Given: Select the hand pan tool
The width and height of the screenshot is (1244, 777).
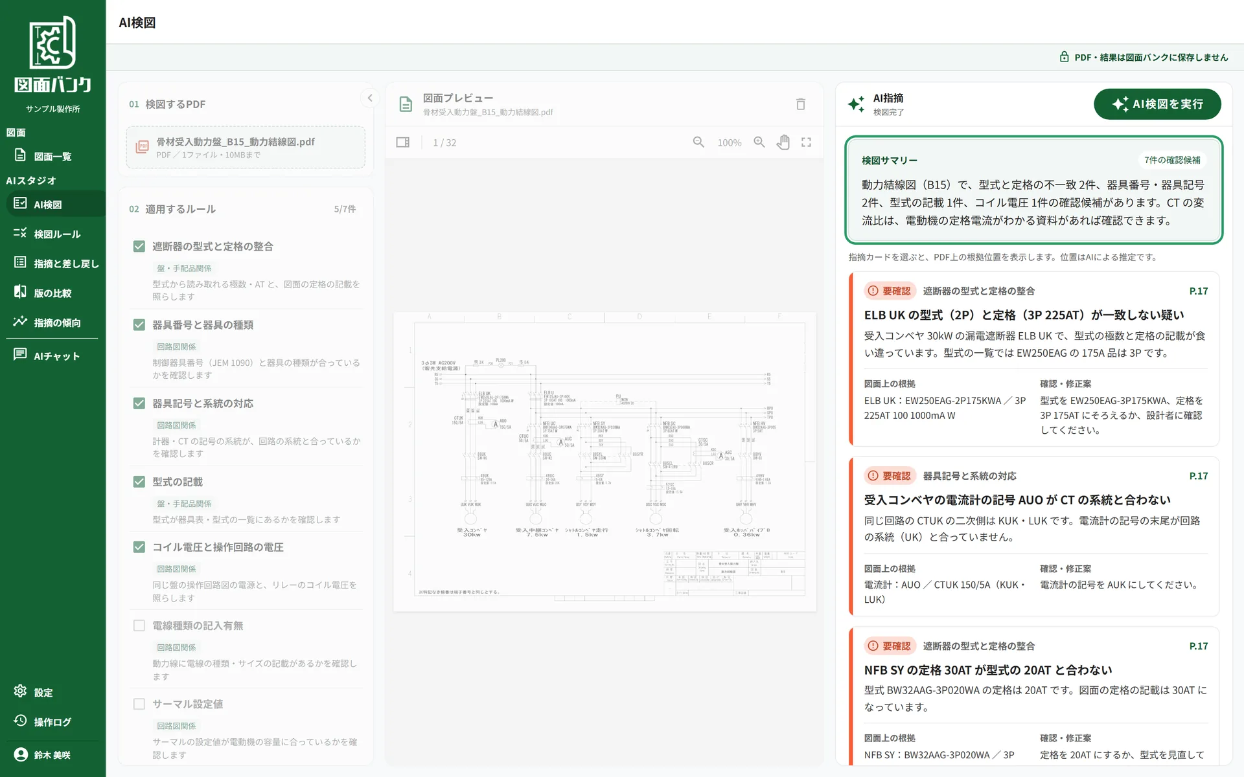Looking at the screenshot, I should [783, 142].
